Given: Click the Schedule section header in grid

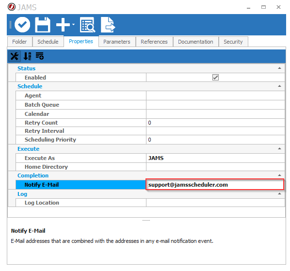Looking at the screenshot, I should pyautogui.click(x=30, y=86).
